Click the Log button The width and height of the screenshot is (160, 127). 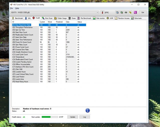(x=84, y=117)
